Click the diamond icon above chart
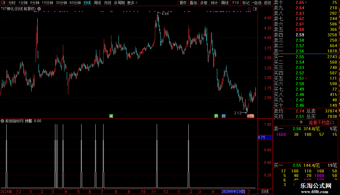The height and width of the screenshot is (195, 340). pos(249,9)
